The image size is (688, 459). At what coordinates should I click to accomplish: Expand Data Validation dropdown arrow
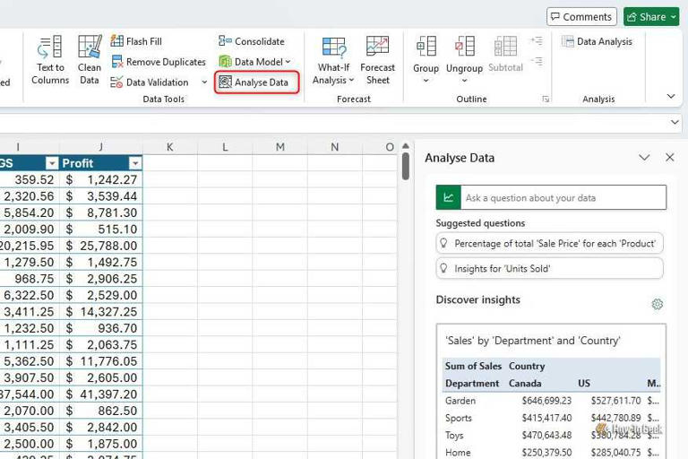pyautogui.click(x=204, y=82)
